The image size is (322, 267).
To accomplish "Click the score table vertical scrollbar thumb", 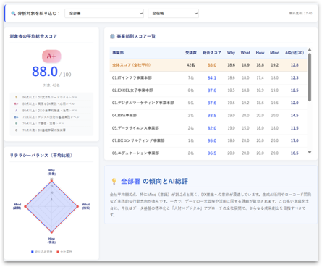I will (310, 77).
